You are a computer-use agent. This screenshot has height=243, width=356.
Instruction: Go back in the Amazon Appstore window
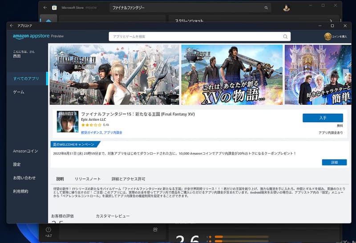tap(12, 26)
